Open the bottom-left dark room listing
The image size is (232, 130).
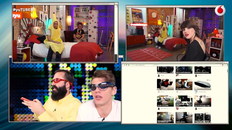tap(165, 117)
